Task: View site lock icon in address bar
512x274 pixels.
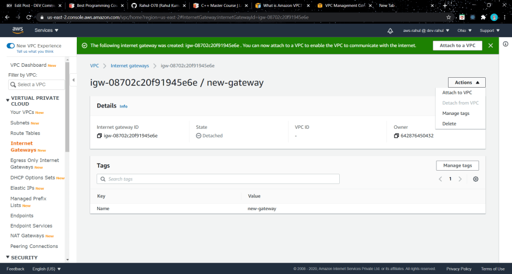Action: (42, 17)
